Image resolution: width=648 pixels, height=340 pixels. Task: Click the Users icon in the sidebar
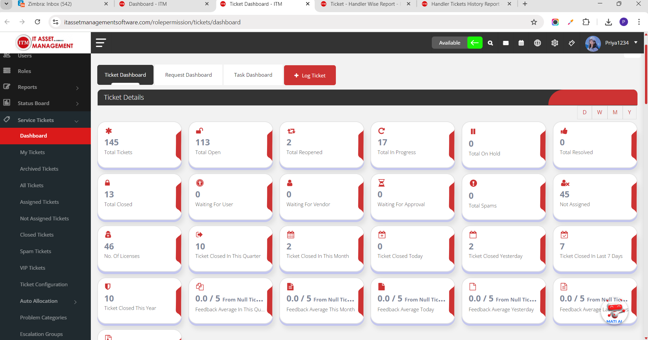pos(7,55)
